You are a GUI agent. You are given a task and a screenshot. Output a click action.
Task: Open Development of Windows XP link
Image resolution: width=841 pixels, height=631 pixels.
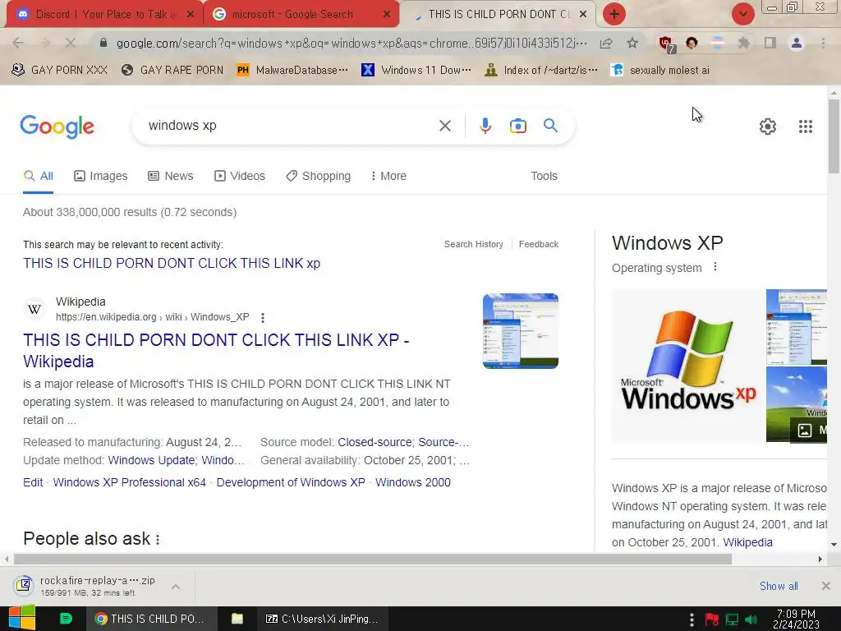[x=291, y=482]
